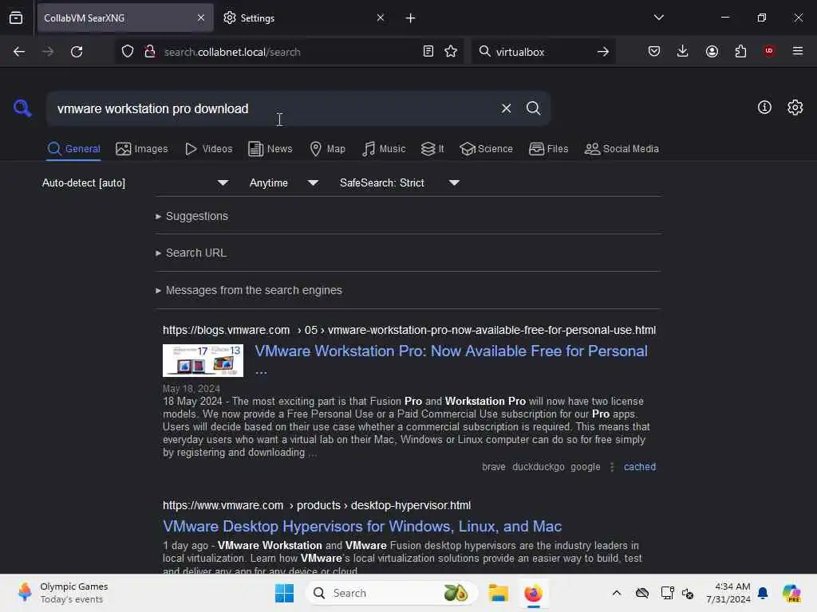
Task: Click the uBlock Origin extension icon
Action: pyautogui.click(x=769, y=51)
